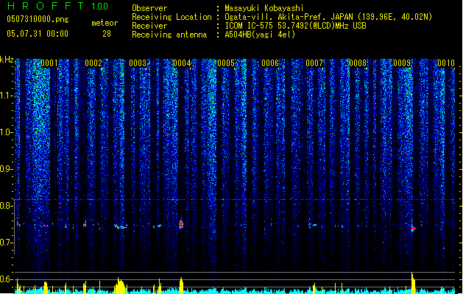Image resolution: width=463 pixels, height=294 pixels.
Task: Click the tallest yellow power peak below 0009
Action: (x=413, y=283)
